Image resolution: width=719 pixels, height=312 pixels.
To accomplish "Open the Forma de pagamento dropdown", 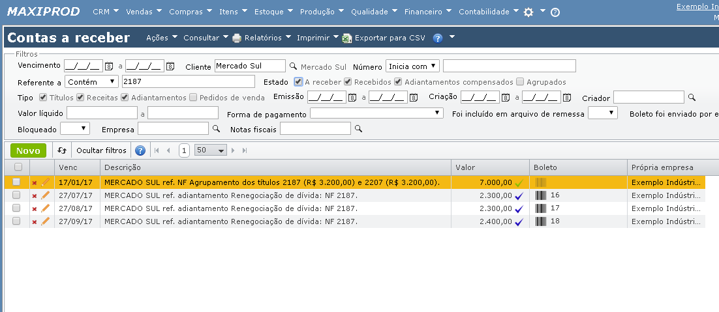I will [376, 113].
